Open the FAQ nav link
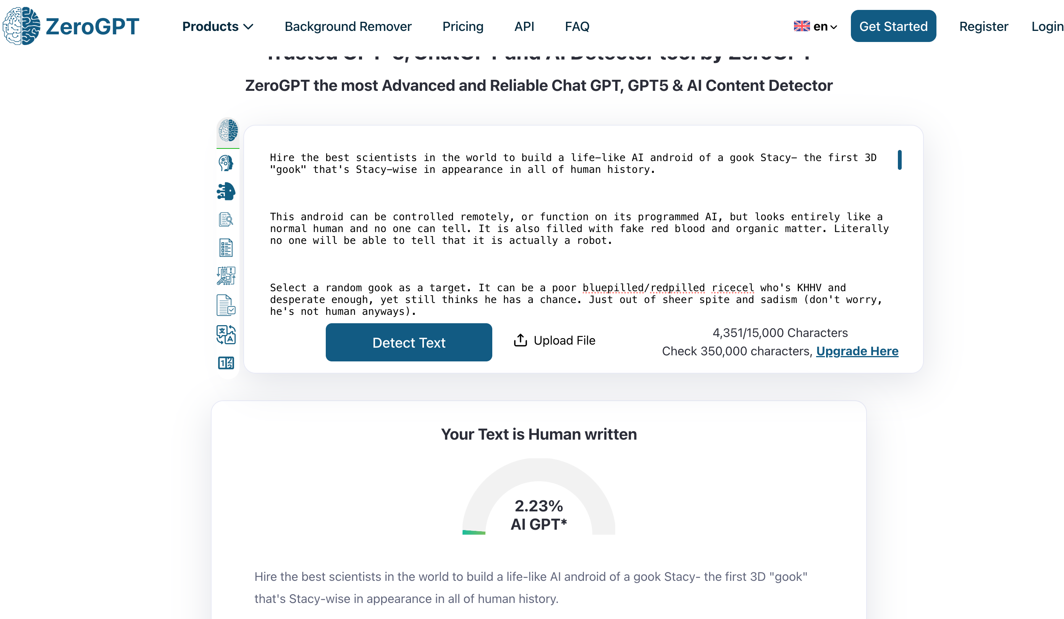The image size is (1064, 619). (x=577, y=27)
